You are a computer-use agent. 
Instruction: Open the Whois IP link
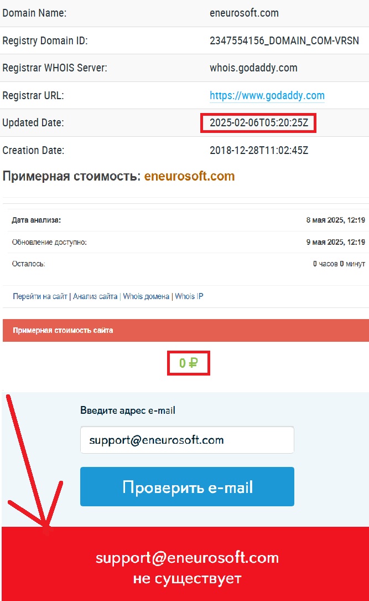click(x=189, y=296)
